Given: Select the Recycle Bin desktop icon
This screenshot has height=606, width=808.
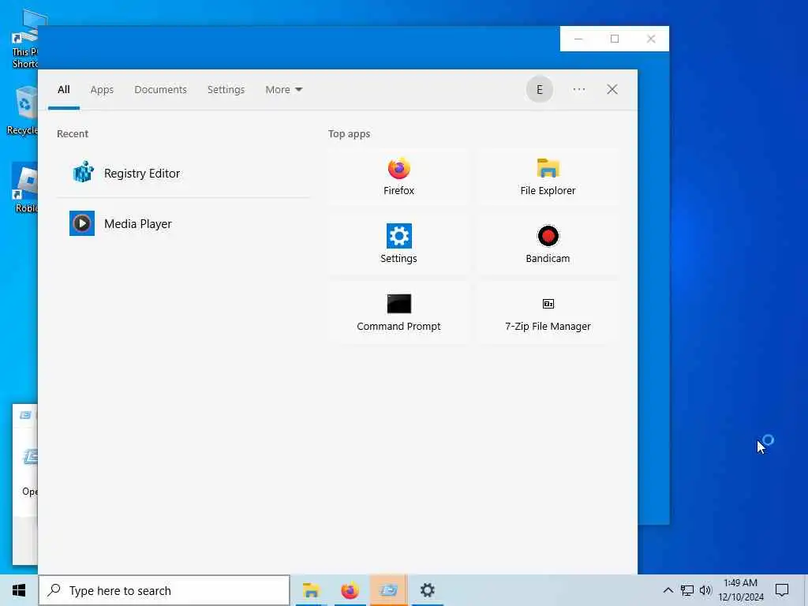Looking at the screenshot, I should 21,110.
